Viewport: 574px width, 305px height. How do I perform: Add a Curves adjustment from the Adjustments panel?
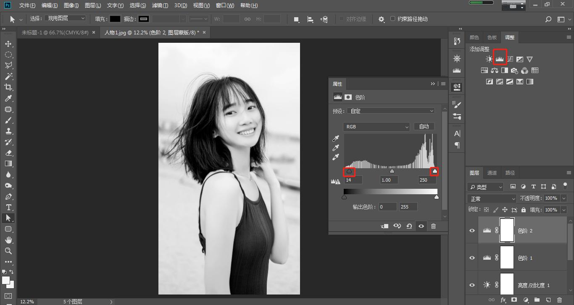509,59
